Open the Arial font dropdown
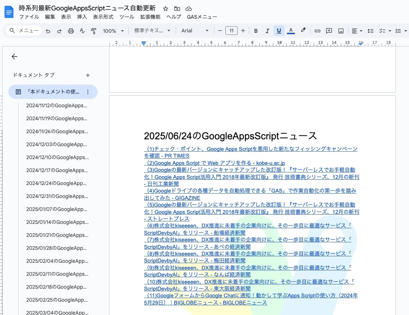Screen dimensions: 409x315 click(x=195, y=31)
